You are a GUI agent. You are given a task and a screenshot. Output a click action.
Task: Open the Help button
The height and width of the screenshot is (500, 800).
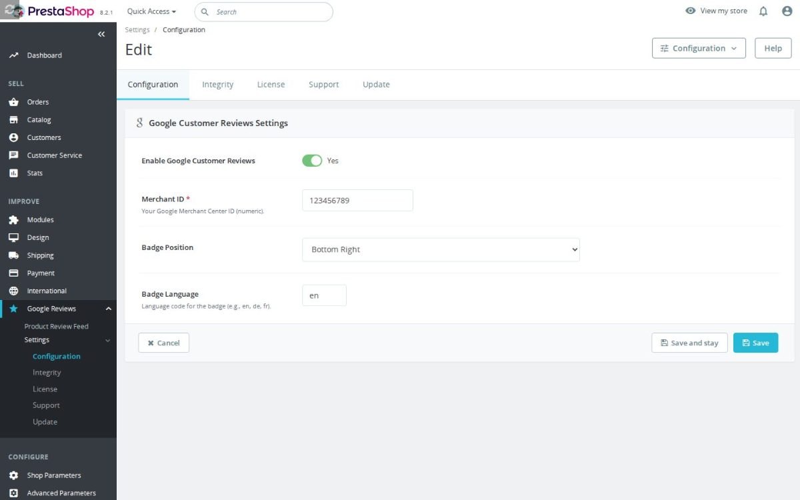(x=773, y=48)
